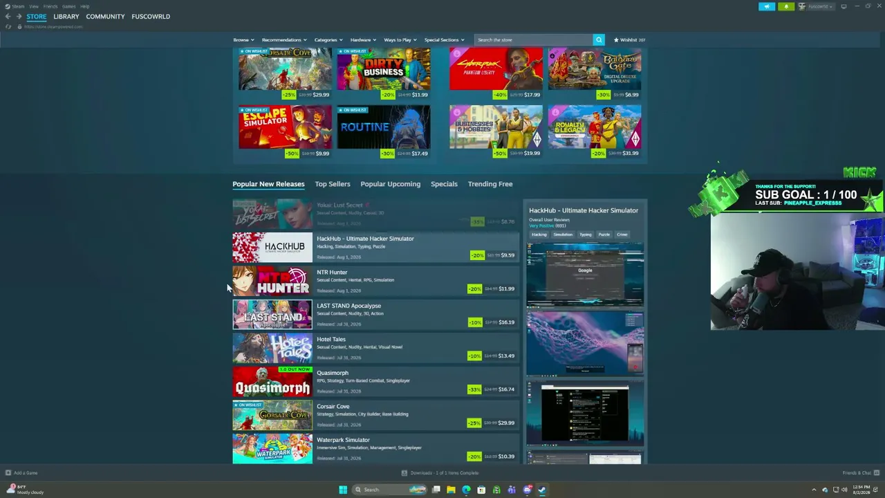Open the Browse dropdown menu
This screenshot has height=498, width=885.
coord(243,40)
